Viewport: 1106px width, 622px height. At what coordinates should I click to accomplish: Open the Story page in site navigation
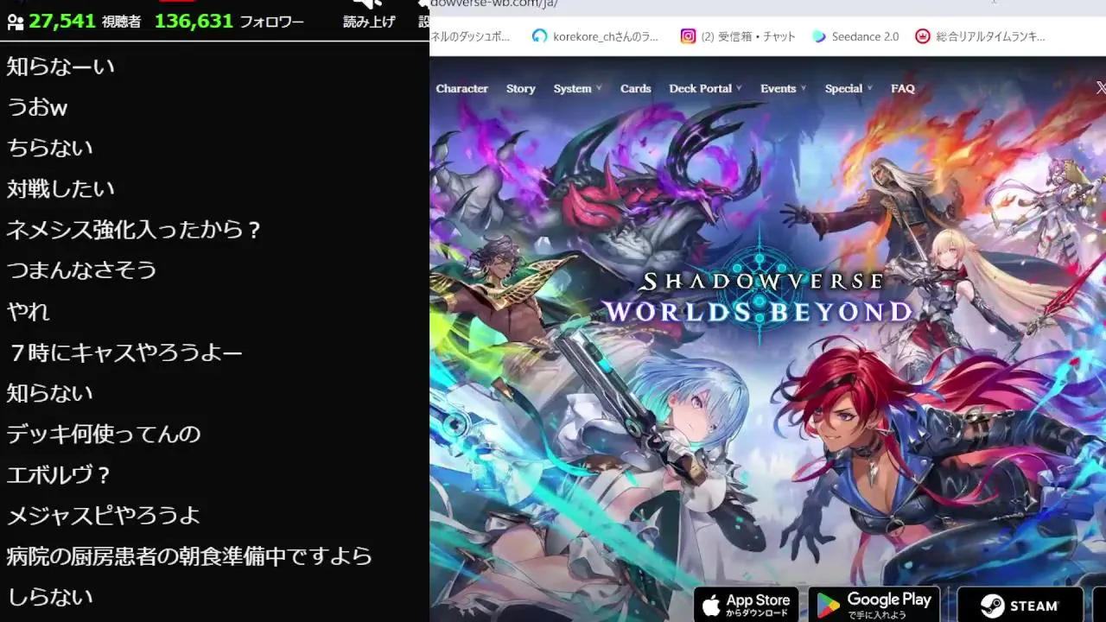pos(520,88)
